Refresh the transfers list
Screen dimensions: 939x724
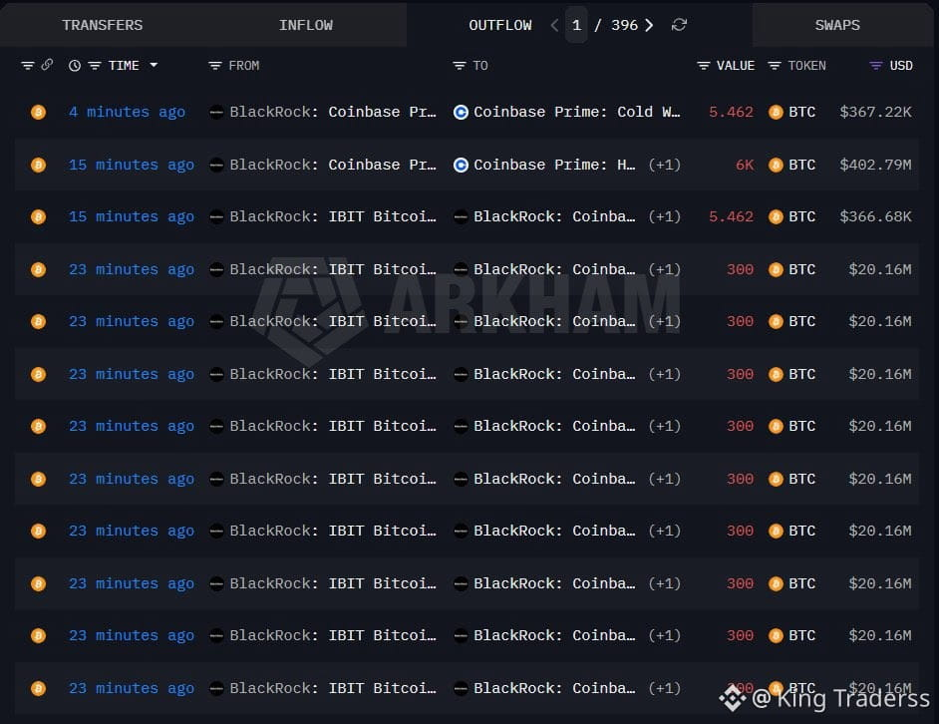[x=679, y=25]
